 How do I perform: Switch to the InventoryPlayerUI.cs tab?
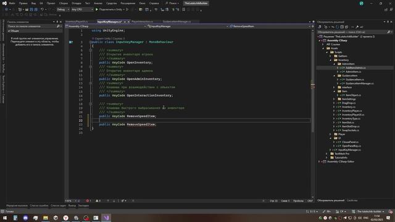point(77,22)
